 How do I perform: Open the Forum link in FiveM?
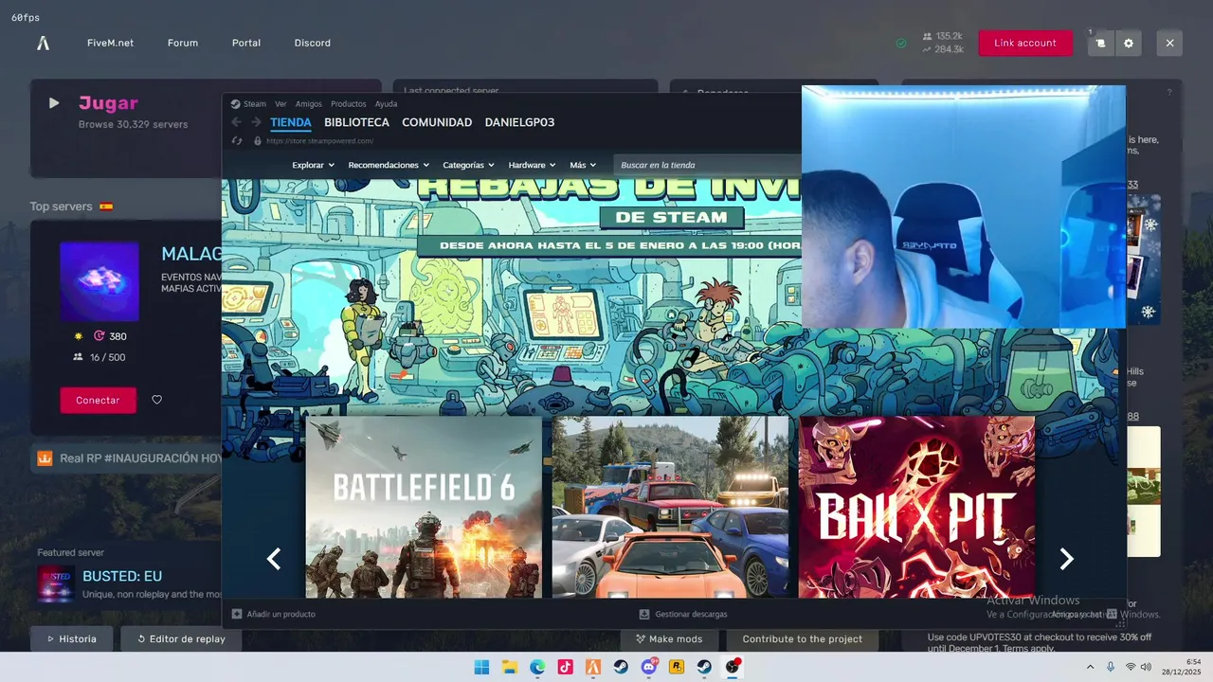(x=183, y=43)
